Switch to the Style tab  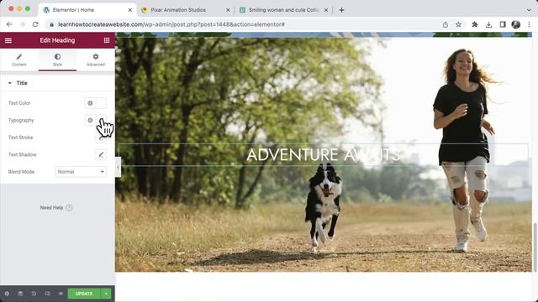(57, 60)
